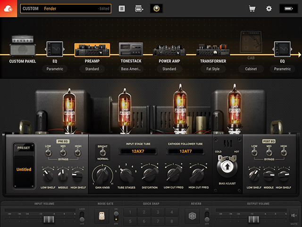Open the settings gear
302x227 pixels.
[x=269, y=9]
